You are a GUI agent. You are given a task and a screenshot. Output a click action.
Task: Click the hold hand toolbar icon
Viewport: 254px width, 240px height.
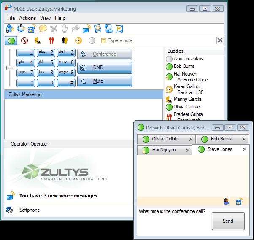65,29
